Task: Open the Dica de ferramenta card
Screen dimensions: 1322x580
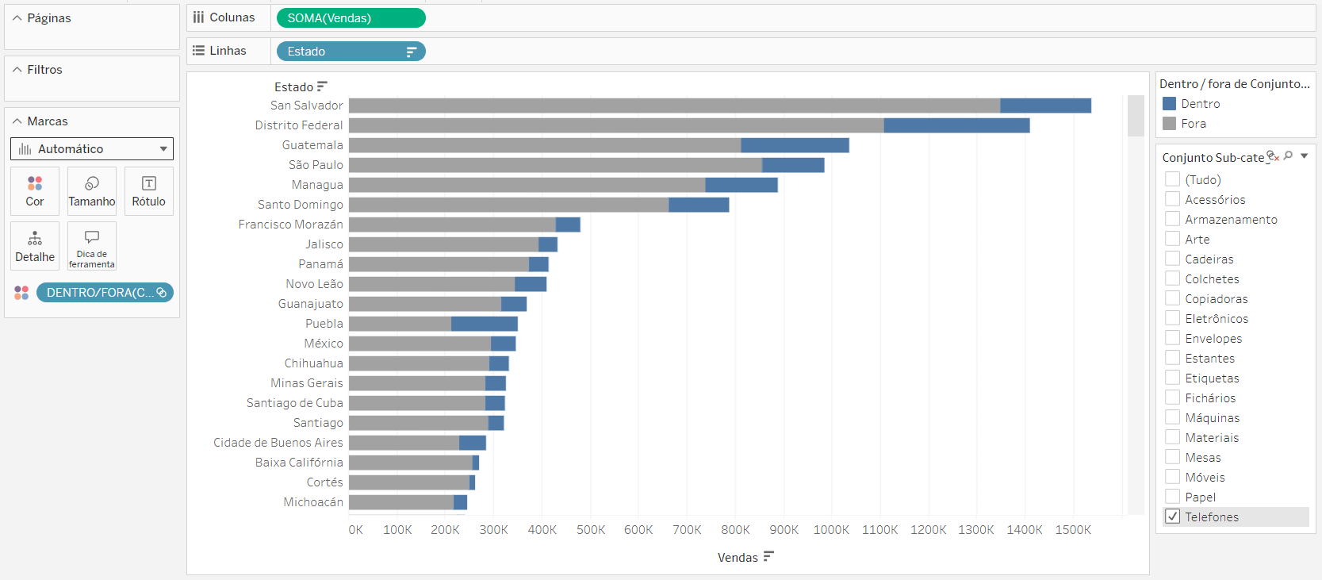Action: 92,246
